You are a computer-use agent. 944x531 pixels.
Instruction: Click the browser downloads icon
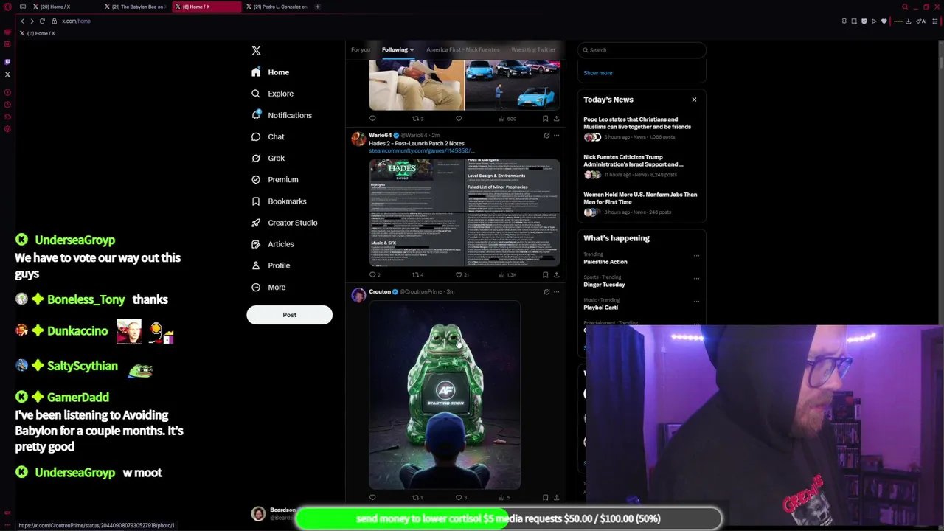point(908,21)
